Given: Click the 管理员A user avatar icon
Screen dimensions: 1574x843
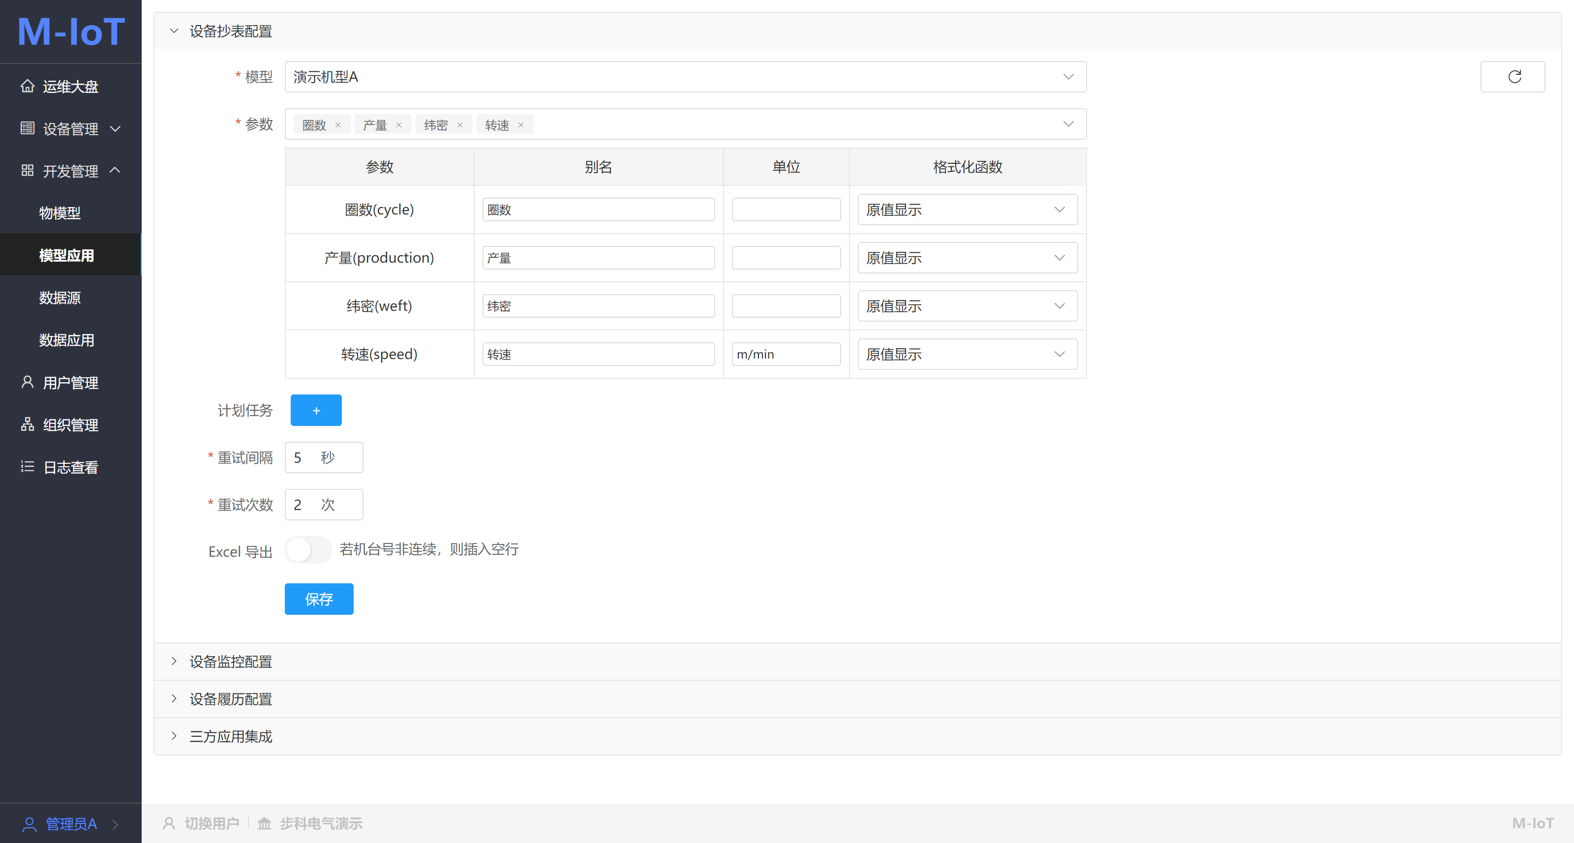Looking at the screenshot, I should [30, 824].
